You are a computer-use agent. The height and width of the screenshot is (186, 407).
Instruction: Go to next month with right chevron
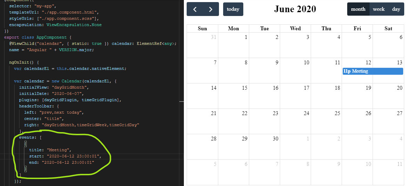click(x=211, y=9)
